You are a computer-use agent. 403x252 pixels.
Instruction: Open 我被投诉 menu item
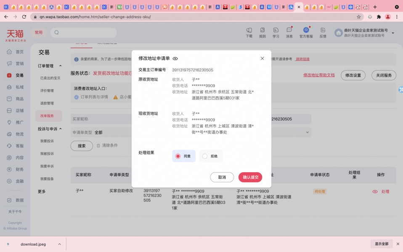click(47, 154)
